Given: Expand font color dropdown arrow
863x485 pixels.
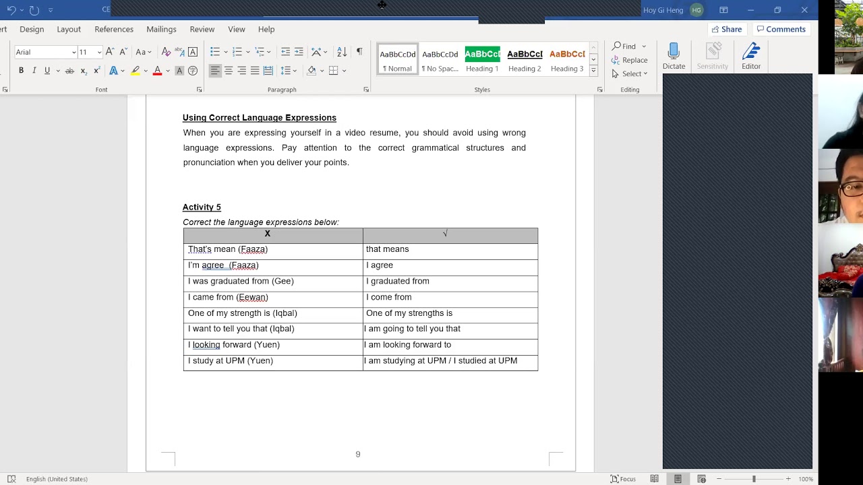Looking at the screenshot, I should click(x=167, y=71).
